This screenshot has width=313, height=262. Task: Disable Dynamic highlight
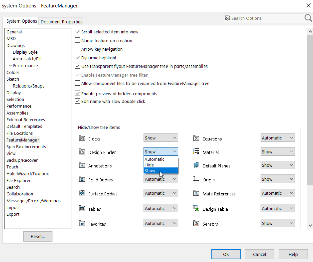(x=77, y=58)
